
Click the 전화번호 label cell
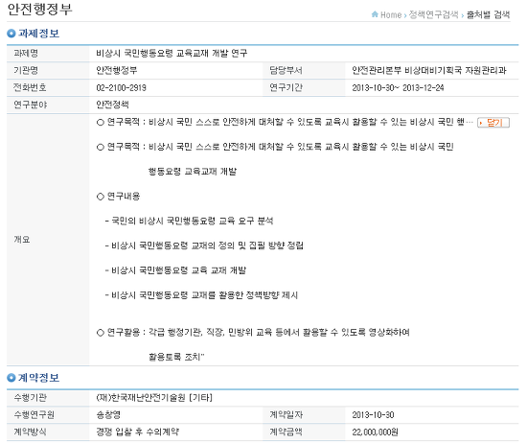48,88
